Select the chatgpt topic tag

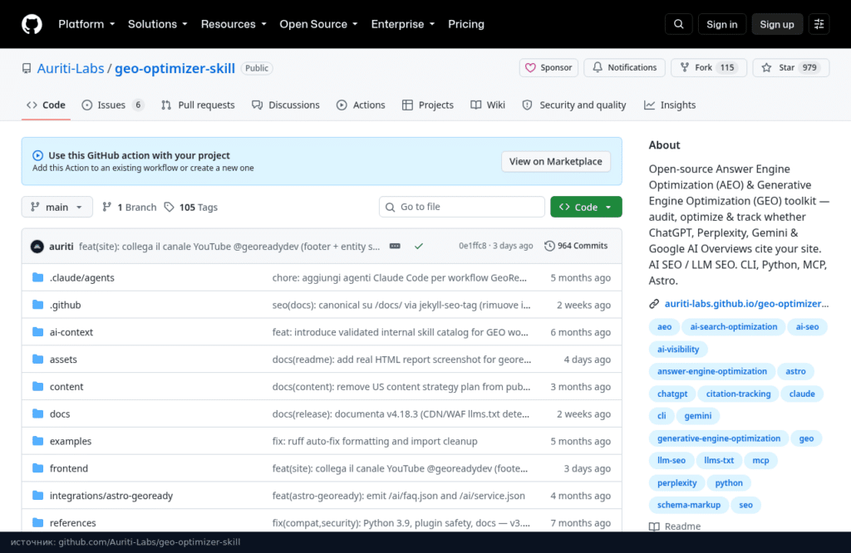tap(671, 394)
